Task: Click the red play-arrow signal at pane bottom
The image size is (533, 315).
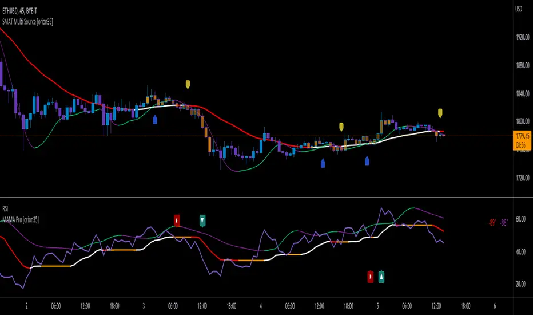Action: click(x=371, y=277)
